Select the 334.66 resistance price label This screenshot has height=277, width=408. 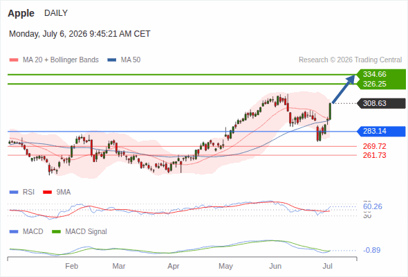click(x=374, y=74)
